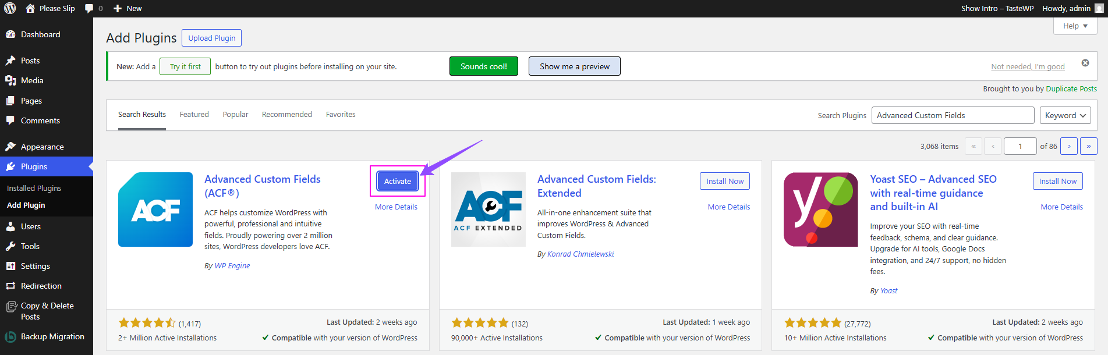The height and width of the screenshot is (355, 1108).
Task: Click the plus icon beside New
Action: click(118, 8)
